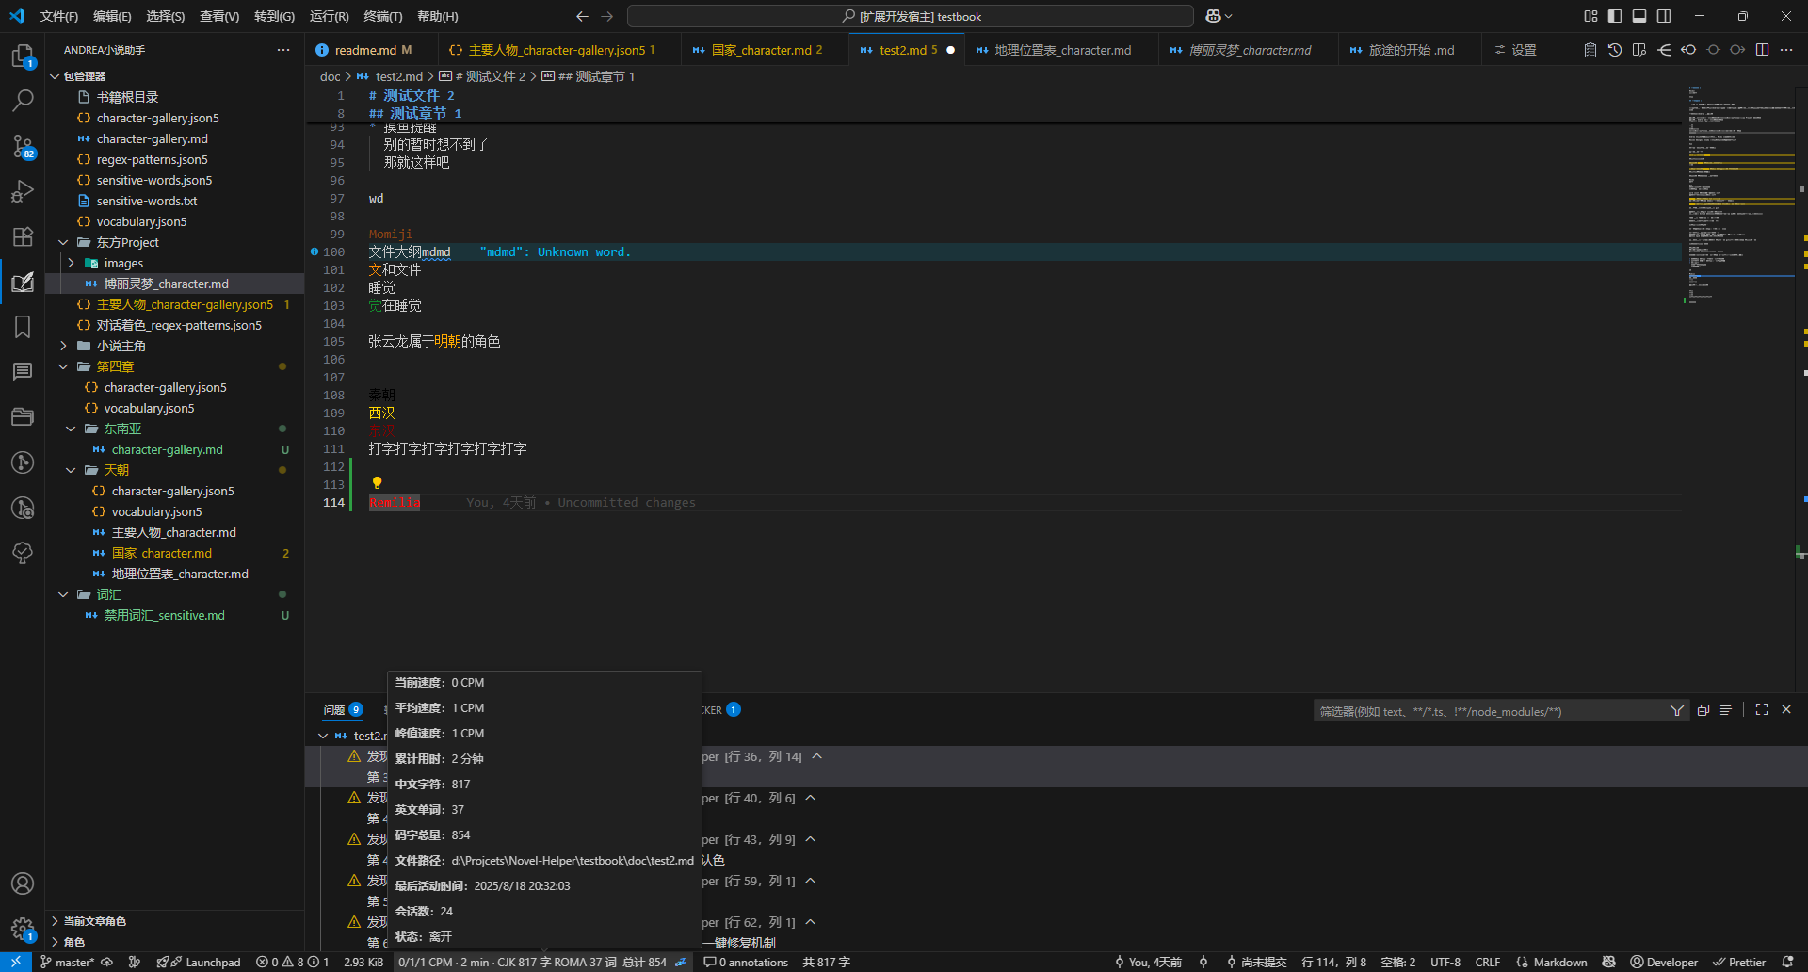The height and width of the screenshot is (972, 1808).
Task: Expand the 小说主角 folder
Action: [x=121, y=346]
